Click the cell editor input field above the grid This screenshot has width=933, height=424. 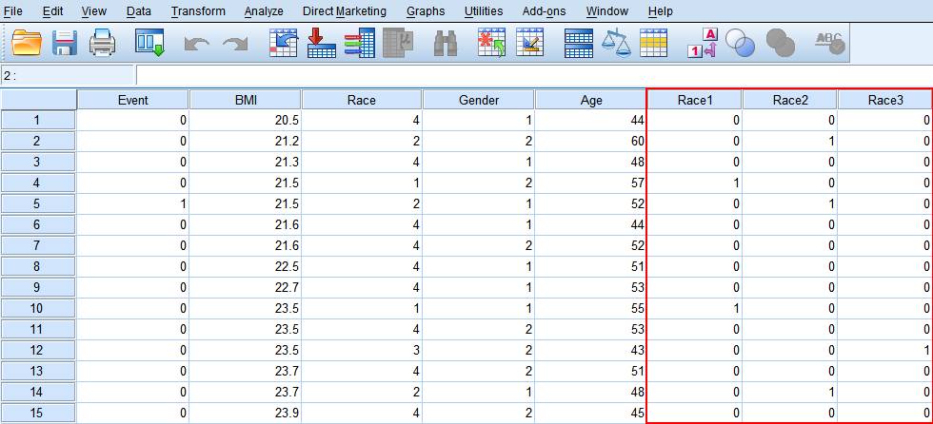click(533, 75)
